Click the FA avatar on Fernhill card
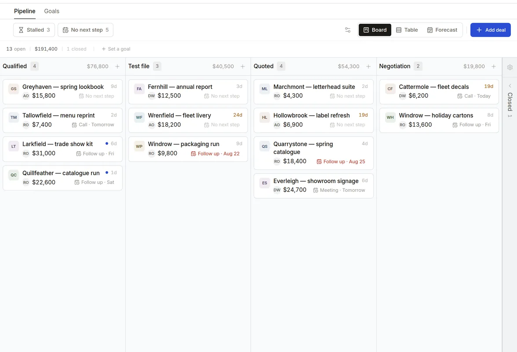 [139, 89]
